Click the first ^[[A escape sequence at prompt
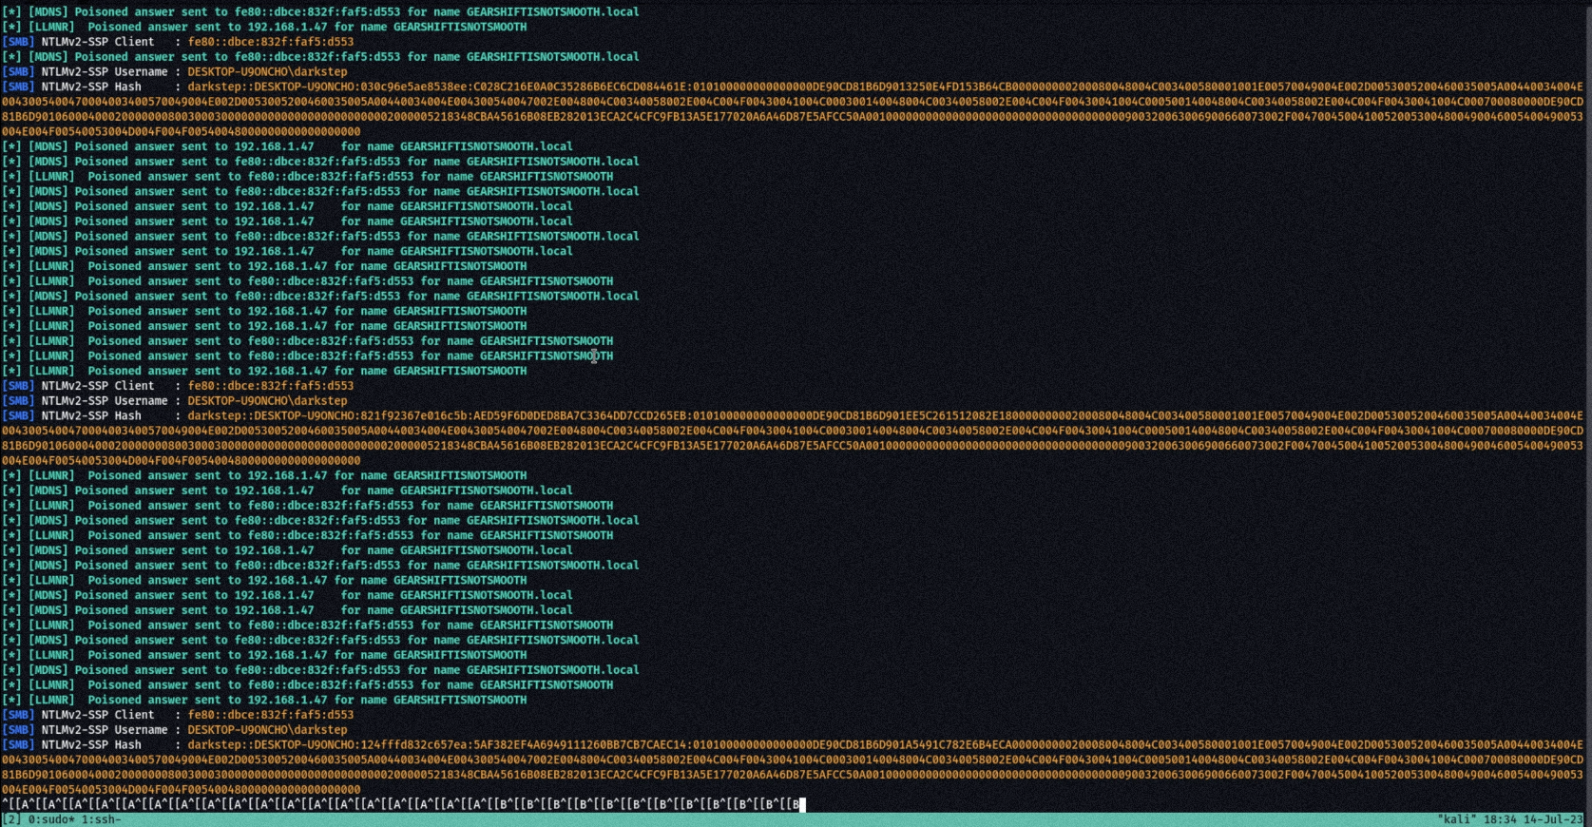 point(15,804)
